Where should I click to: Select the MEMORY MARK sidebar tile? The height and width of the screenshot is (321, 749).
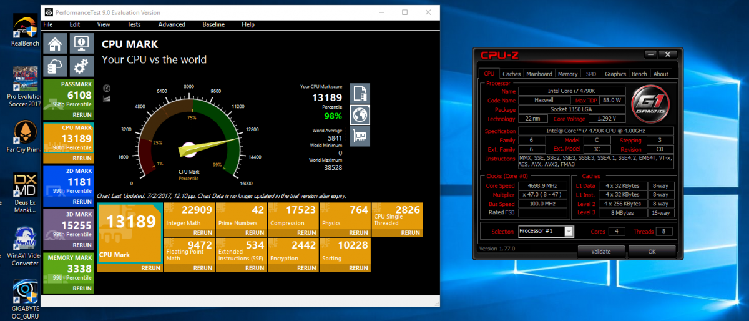click(x=69, y=273)
